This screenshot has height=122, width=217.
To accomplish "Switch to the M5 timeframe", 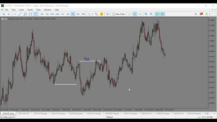I will (47, 14).
